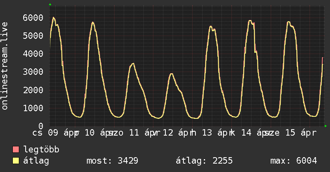Viewport: 330px width, 172px height.
Task: Click the pink legtöbb legend swatch
Action: (x=16, y=149)
